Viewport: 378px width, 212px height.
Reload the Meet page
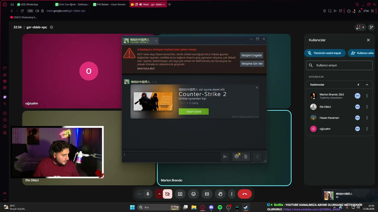point(22,11)
